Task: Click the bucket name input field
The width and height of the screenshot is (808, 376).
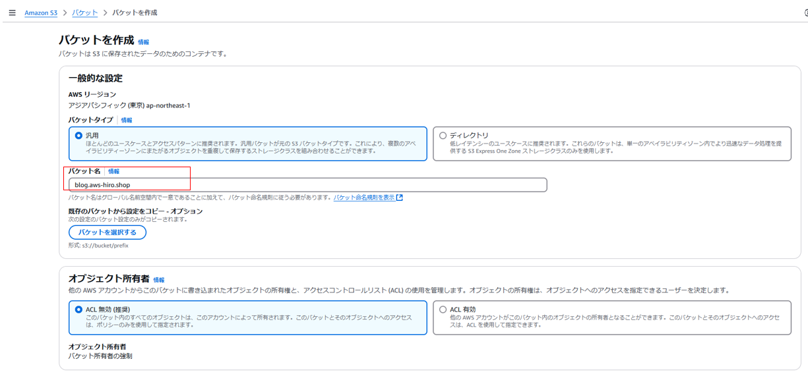Action: coord(308,185)
